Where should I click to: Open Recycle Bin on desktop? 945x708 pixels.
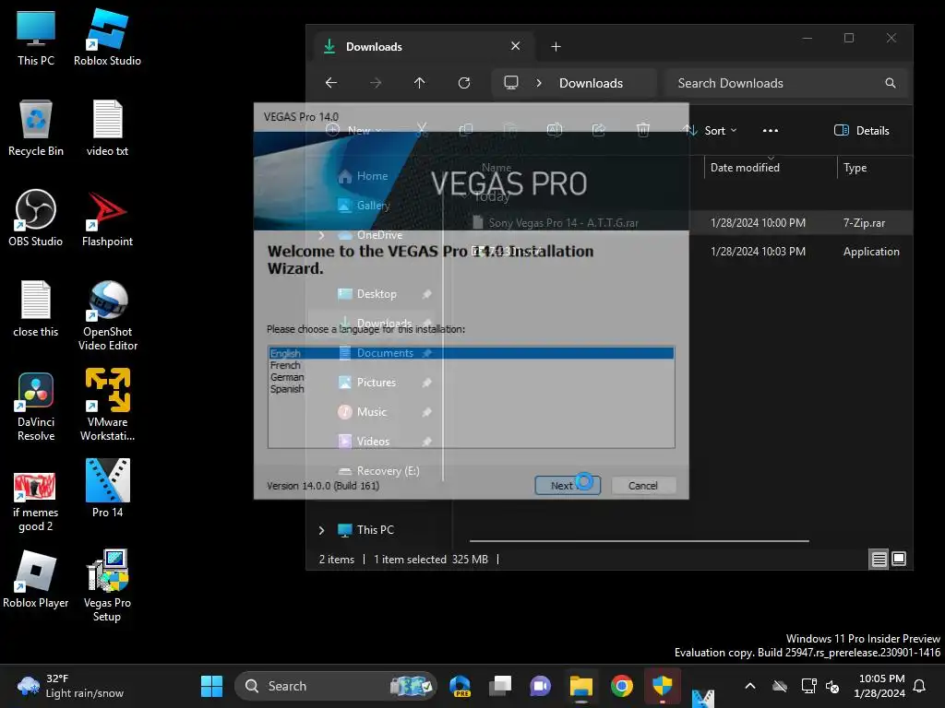coord(36,128)
